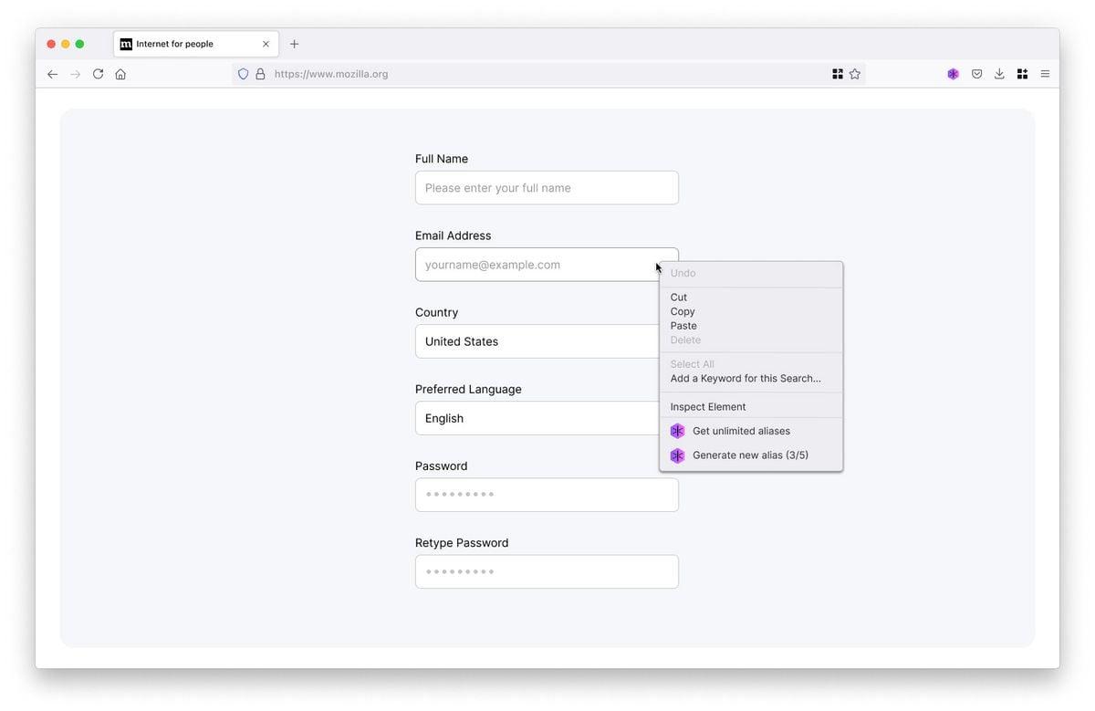Select Add a Keyword for this Search
The height and width of the screenshot is (711, 1095).
pyautogui.click(x=746, y=379)
